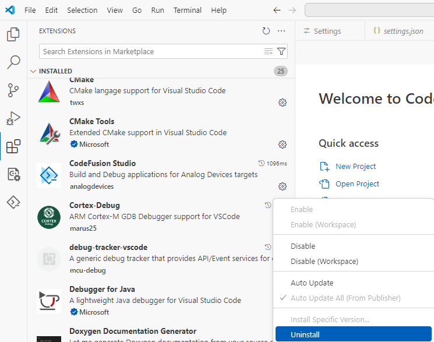Viewport: 434px width, 342px height.
Task: Toggle Auto Update All (From Publisher)
Action: pyautogui.click(x=354, y=298)
